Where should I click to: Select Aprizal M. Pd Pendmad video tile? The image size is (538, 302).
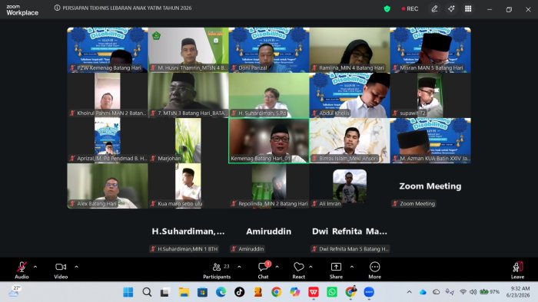[108, 140]
